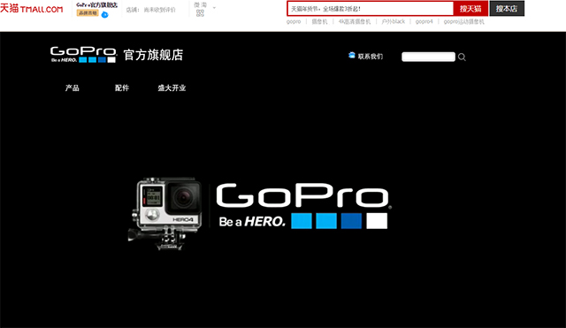Click the HERO4 camera image
The height and width of the screenshot is (328, 566).
pos(165,213)
